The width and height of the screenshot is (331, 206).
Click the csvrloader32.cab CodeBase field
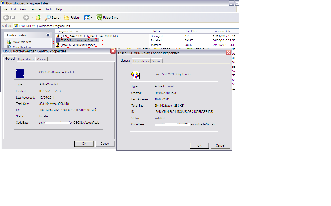pyautogui.click(x=185, y=124)
